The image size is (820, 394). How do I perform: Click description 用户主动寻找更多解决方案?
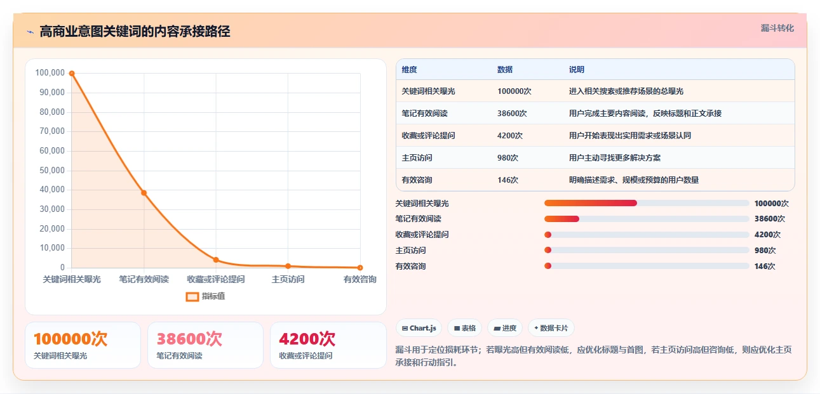(x=615, y=158)
